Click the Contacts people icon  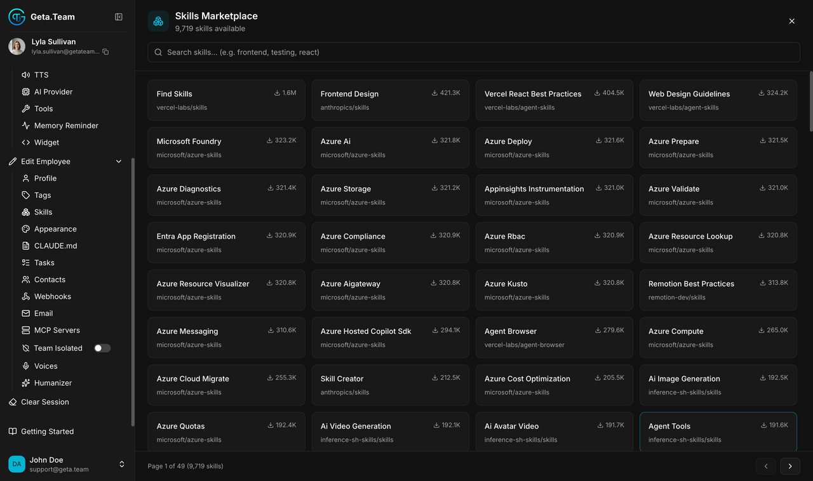26,279
